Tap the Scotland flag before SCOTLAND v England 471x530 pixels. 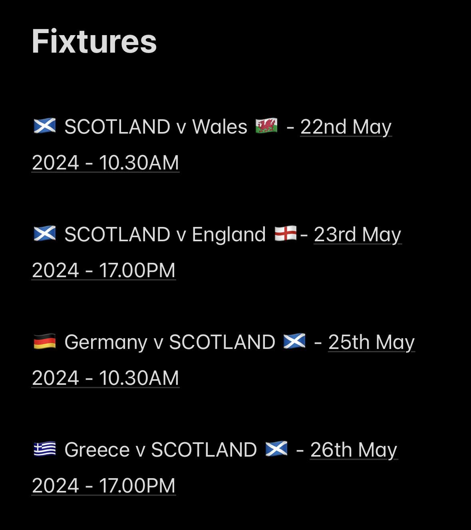pyautogui.click(x=45, y=234)
